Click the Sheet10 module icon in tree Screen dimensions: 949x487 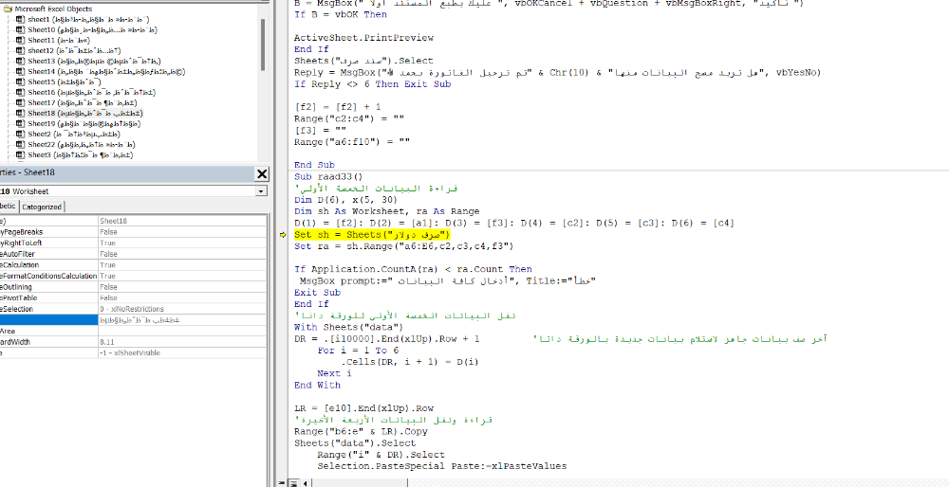point(20,29)
